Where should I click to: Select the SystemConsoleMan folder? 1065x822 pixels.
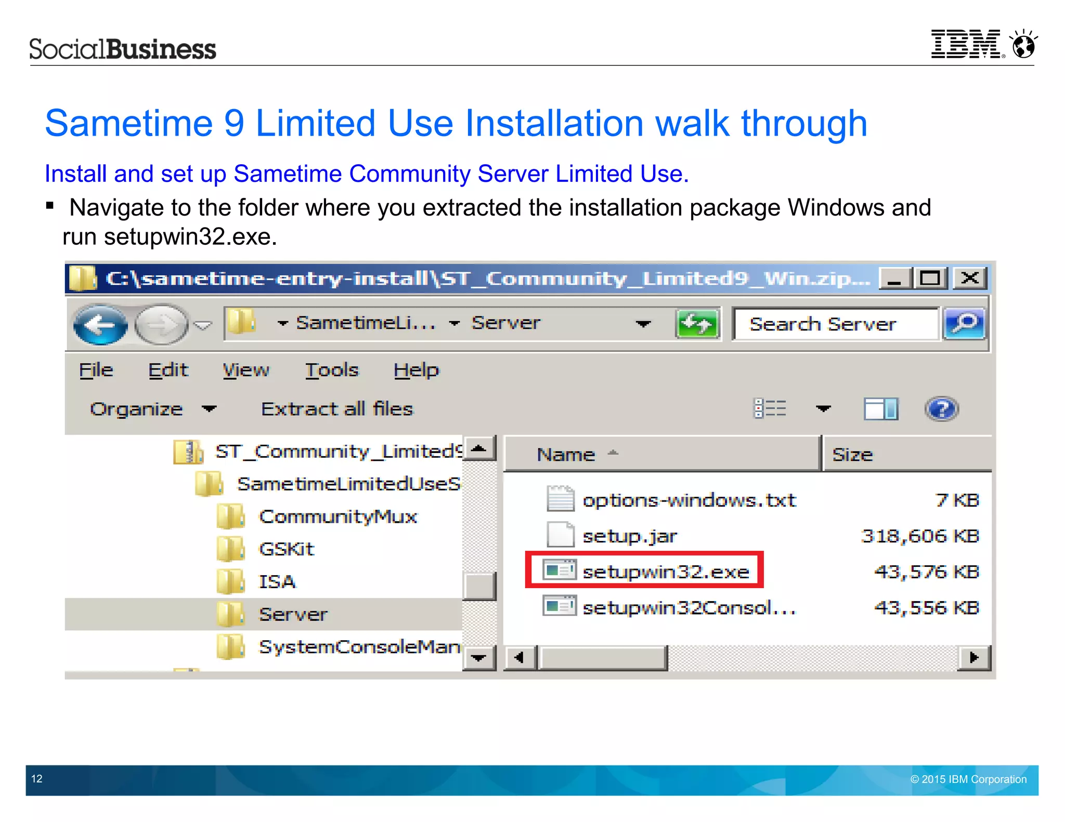[x=339, y=647]
